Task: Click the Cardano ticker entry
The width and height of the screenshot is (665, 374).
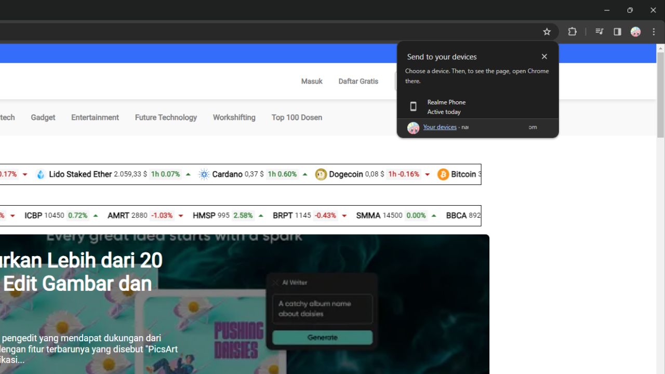Action: point(227,175)
